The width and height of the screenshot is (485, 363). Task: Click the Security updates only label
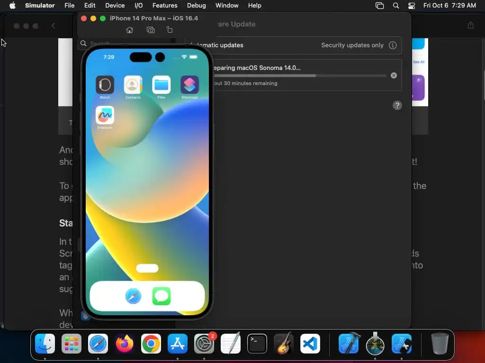352,45
